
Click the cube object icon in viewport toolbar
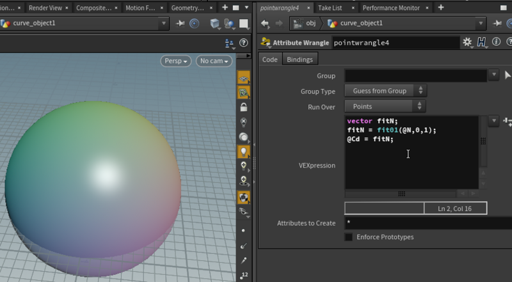(215, 24)
